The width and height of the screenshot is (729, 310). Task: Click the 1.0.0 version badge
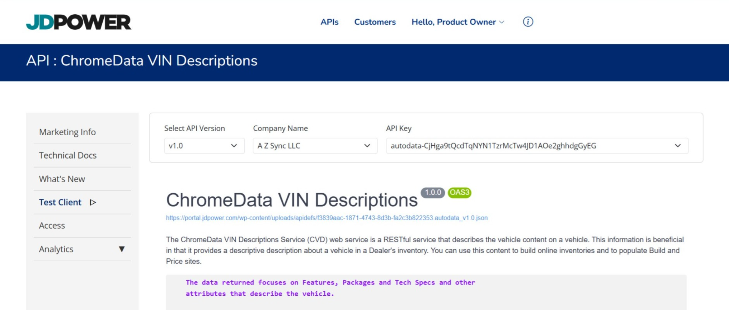point(433,193)
